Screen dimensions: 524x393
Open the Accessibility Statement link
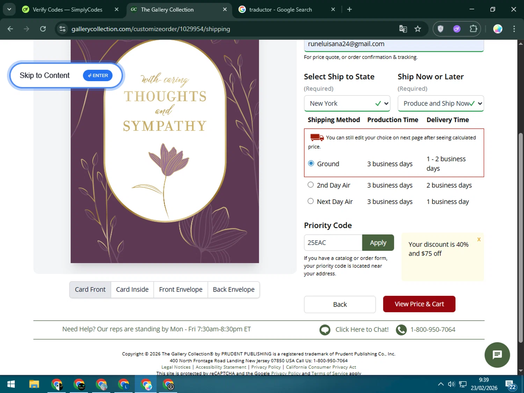(221, 367)
